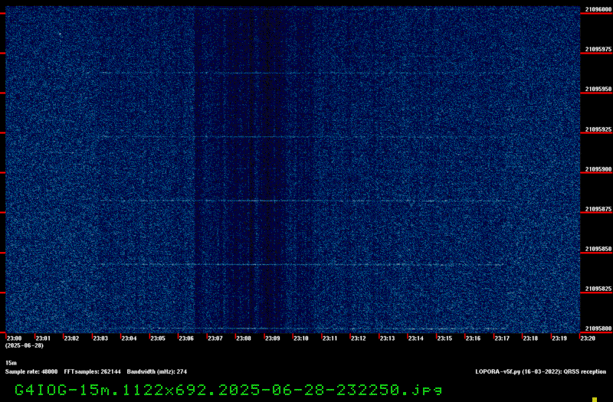The width and height of the screenshot is (613, 402).
Task: Click the 23:06 time axis label
Action: [x=186, y=338]
